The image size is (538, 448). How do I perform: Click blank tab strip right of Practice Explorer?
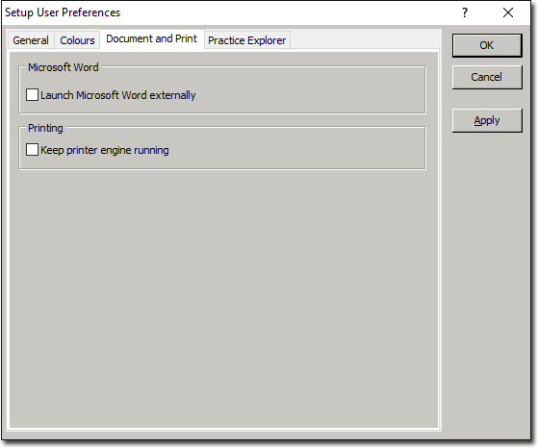click(366, 40)
